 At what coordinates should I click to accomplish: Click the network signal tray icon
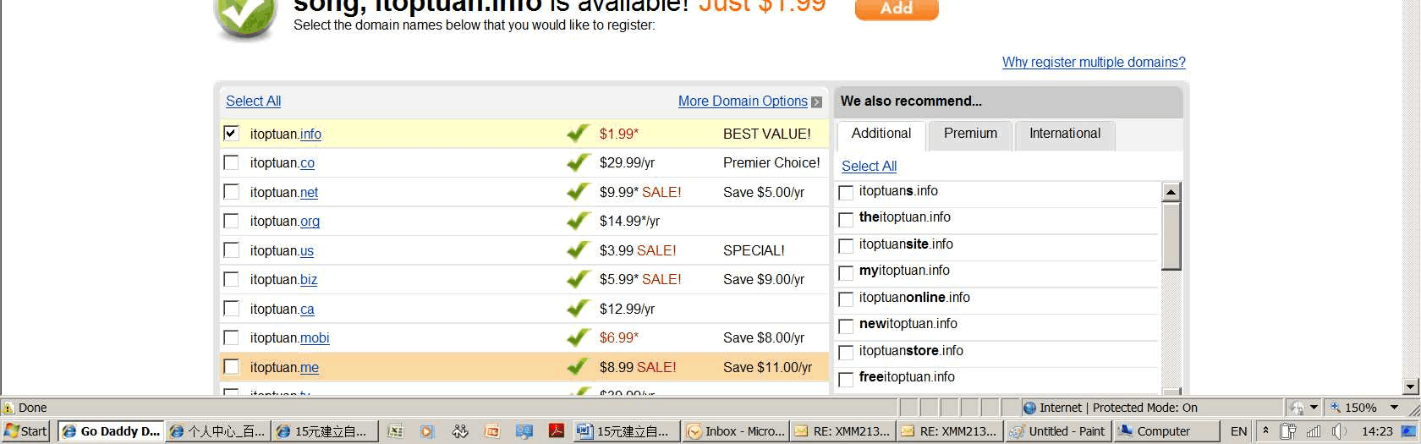tap(1313, 431)
